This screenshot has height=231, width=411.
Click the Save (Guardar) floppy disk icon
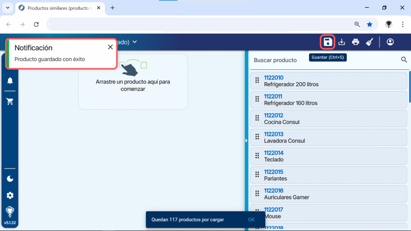coord(328,42)
